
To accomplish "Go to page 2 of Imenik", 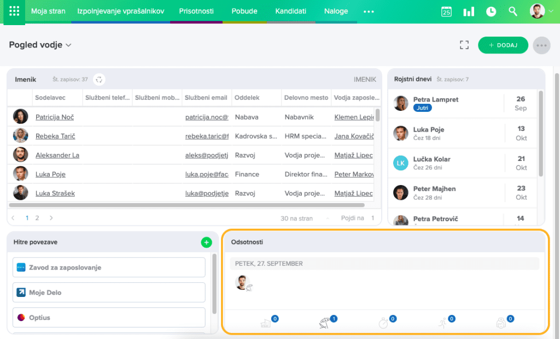I will (x=37, y=218).
